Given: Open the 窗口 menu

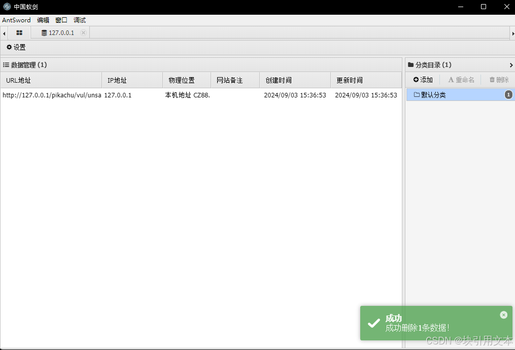Looking at the screenshot, I should tap(61, 20).
